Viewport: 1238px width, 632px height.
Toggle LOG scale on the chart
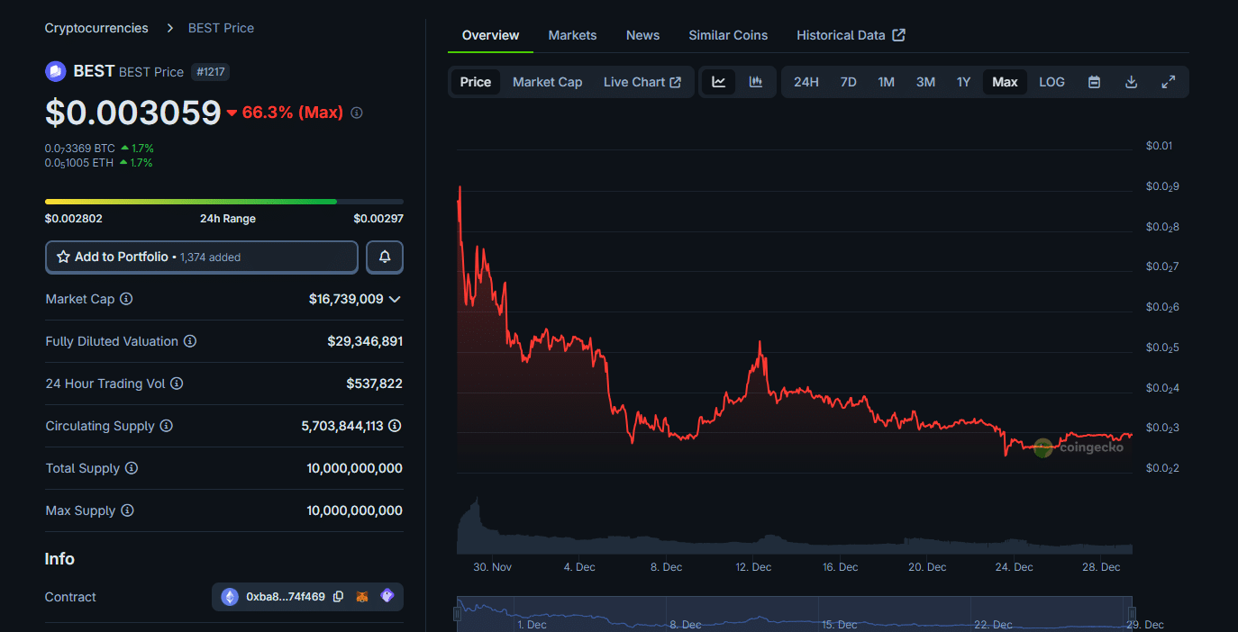click(x=1051, y=81)
